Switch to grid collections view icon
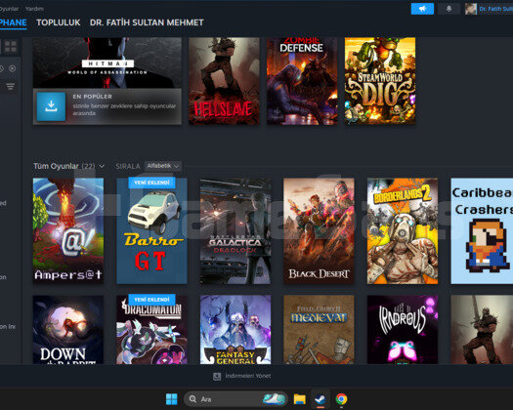513x410 pixels. [11, 47]
